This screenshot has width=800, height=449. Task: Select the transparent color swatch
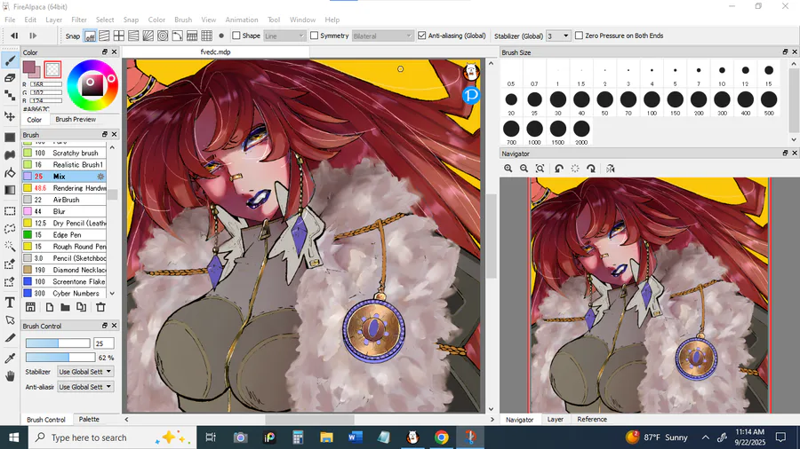pyautogui.click(x=52, y=69)
